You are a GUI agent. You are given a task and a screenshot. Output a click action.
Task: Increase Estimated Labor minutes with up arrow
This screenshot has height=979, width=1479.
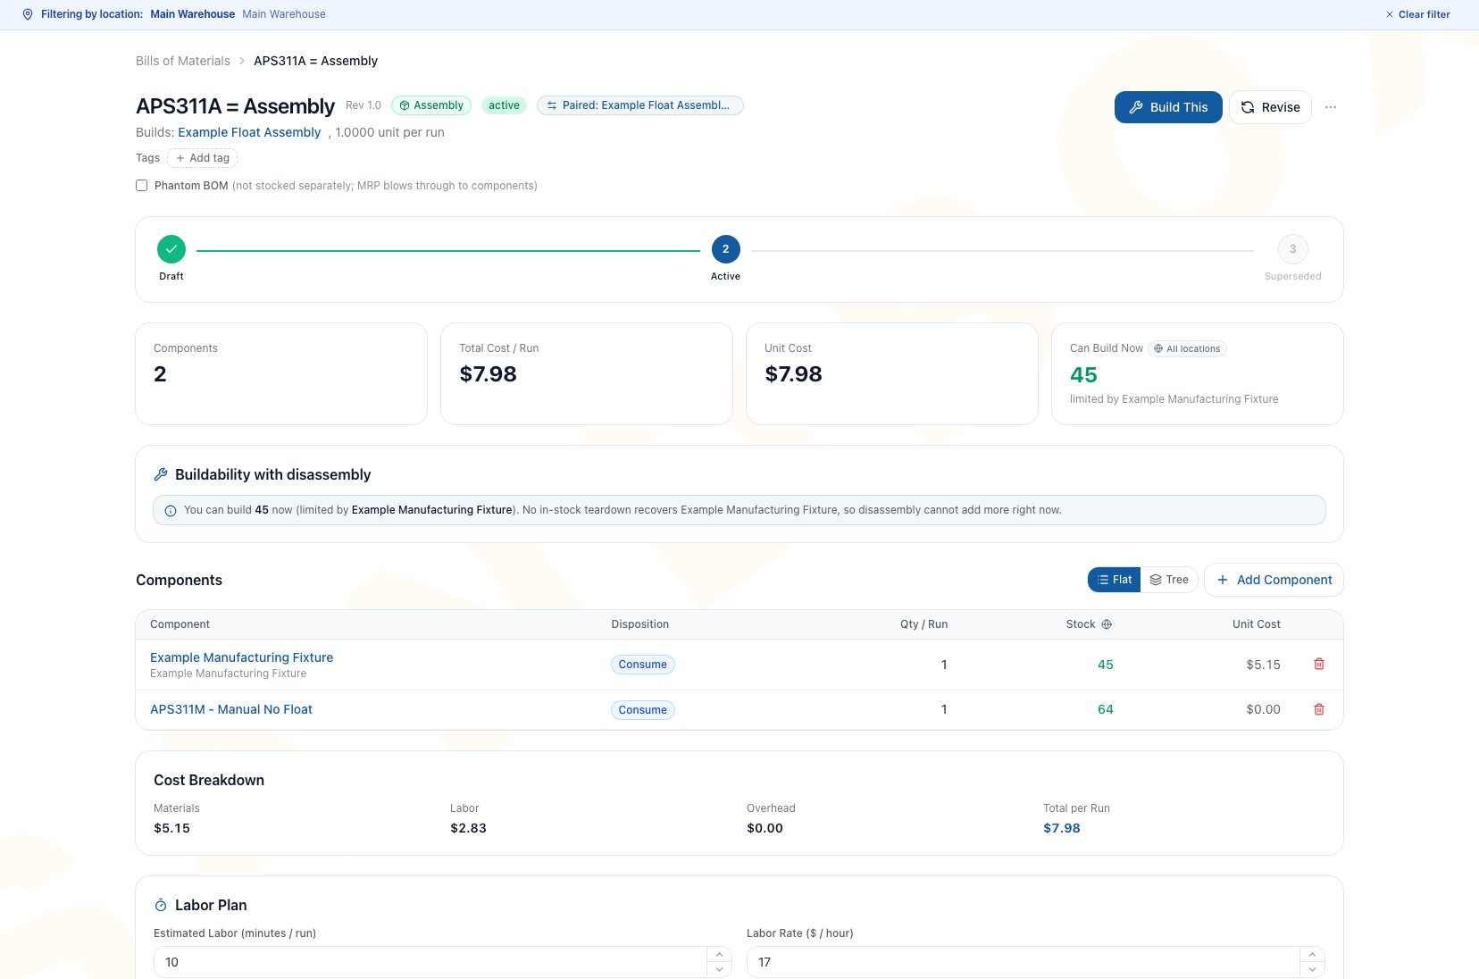(x=719, y=955)
